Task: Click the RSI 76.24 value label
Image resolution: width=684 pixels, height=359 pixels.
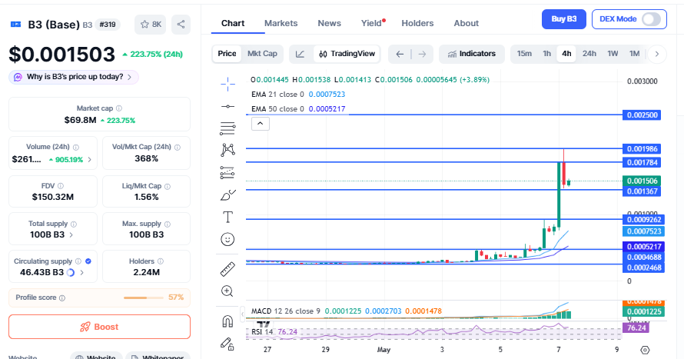Action: 636,327
